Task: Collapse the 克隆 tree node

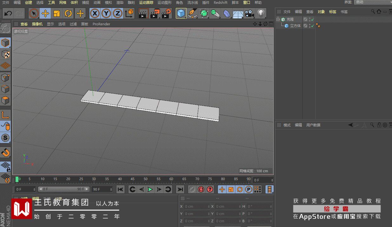Action: pyautogui.click(x=278, y=20)
